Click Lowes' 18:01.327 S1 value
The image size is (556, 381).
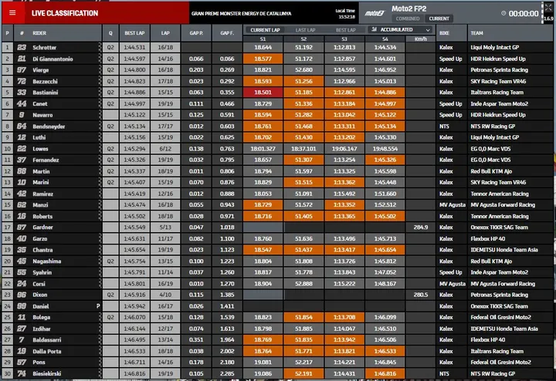click(263, 149)
